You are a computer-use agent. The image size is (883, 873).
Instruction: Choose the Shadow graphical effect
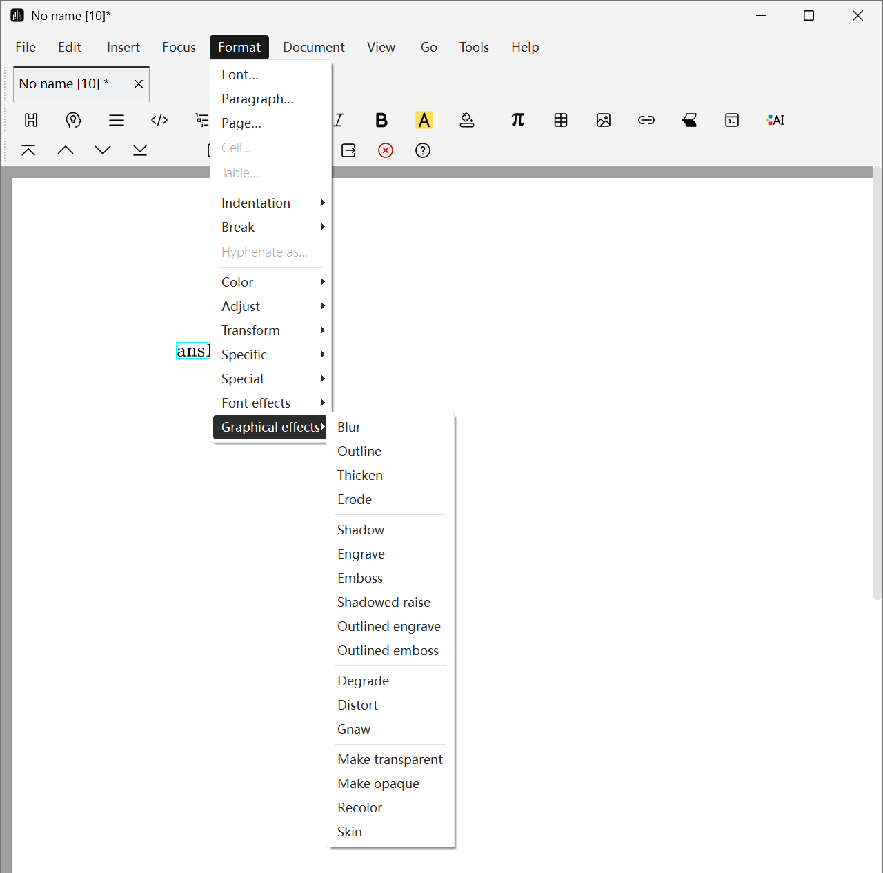click(x=361, y=530)
